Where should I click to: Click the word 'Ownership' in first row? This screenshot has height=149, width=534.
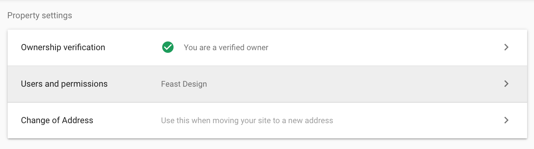(40, 48)
